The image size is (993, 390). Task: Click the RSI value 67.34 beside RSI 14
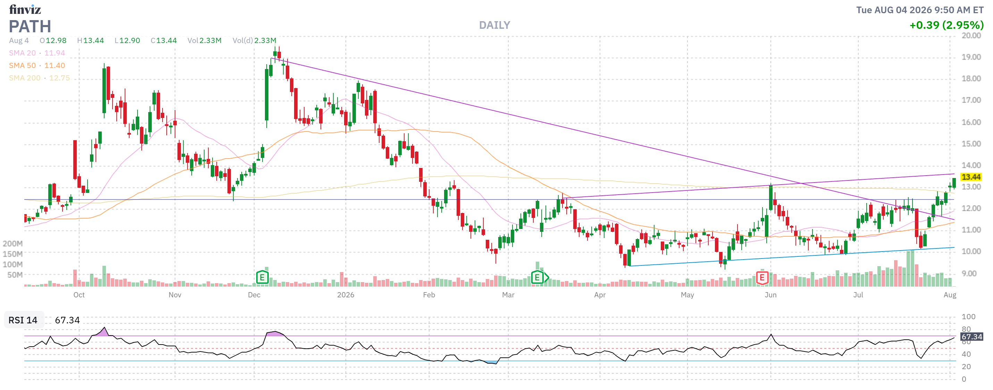coord(67,320)
